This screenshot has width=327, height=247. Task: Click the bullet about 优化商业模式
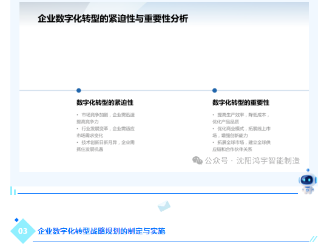pyautogui.click(x=241, y=132)
